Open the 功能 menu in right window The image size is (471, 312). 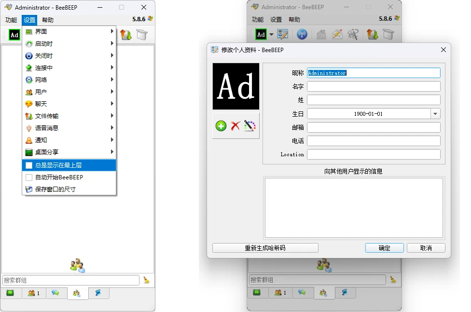[258, 19]
